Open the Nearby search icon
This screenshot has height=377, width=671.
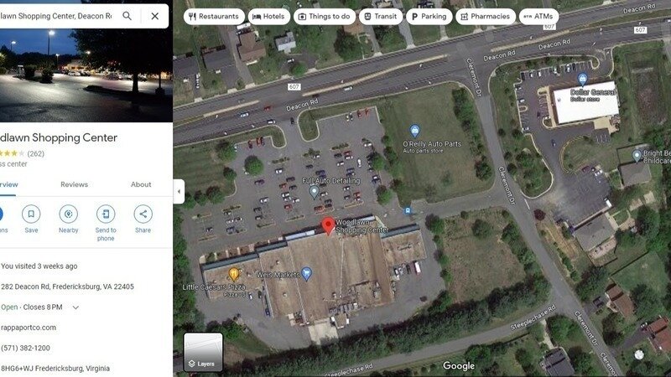pos(69,214)
